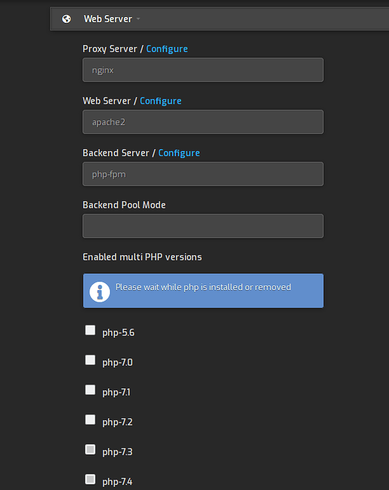This screenshot has height=490, width=389.
Task: Click the php-7.4 label text
Action: pyautogui.click(x=117, y=482)
